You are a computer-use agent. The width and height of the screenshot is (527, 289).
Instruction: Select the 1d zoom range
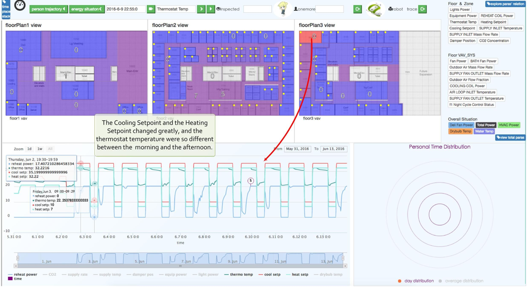click(x=29, y=149)
